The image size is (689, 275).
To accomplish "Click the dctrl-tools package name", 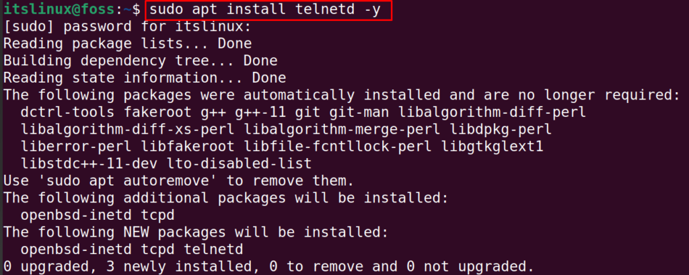I will click(x=68, y=112).
